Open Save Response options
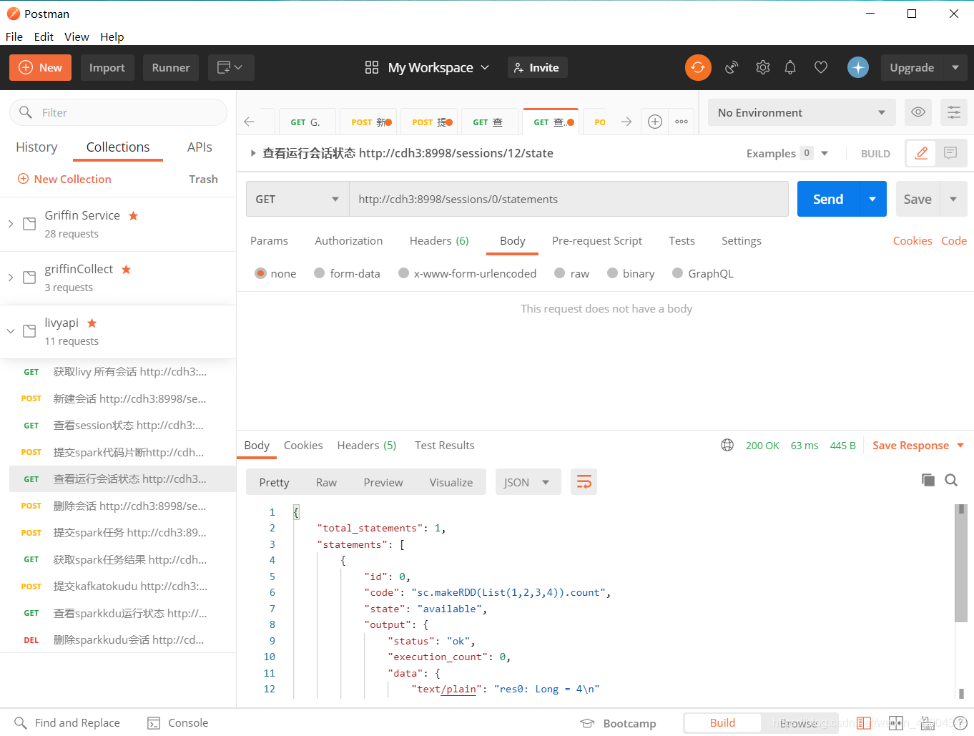The image size is (974, 736). (918, 445)
